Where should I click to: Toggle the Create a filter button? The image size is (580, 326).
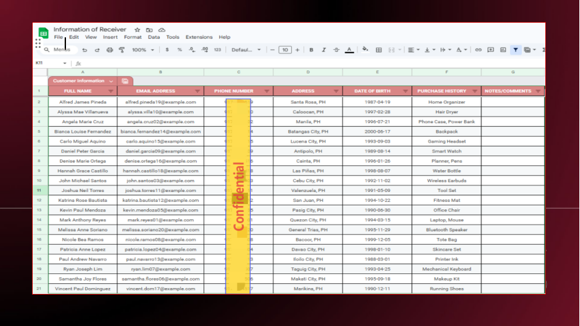(515, 50)
